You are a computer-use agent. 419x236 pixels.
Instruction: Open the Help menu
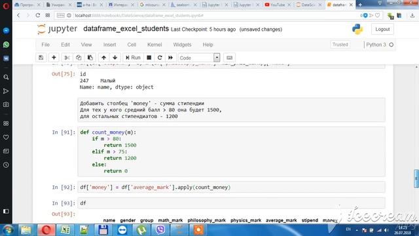[x=208, y=45]
